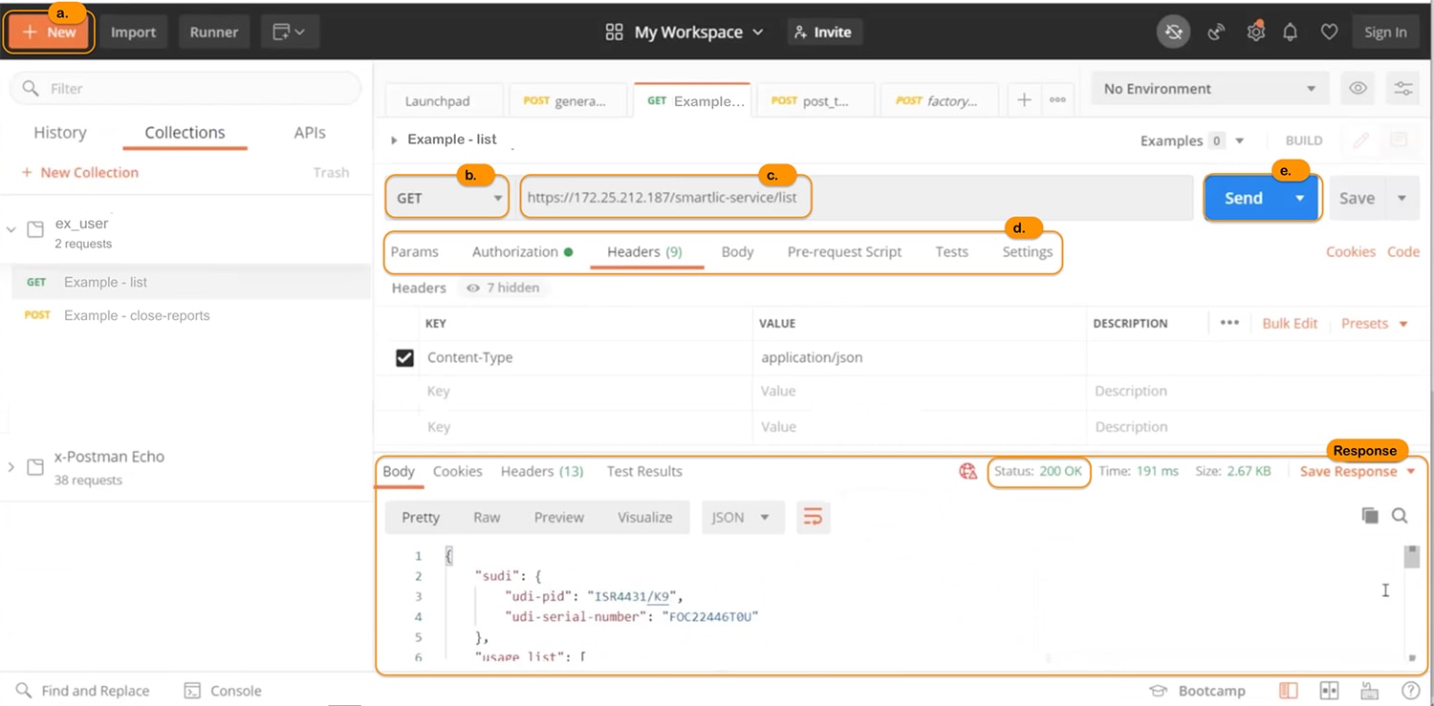The height and width of the screenshot is (706, 1434).
Task: Open the Examples 0 dropdown
Action: pos(1192,140)
